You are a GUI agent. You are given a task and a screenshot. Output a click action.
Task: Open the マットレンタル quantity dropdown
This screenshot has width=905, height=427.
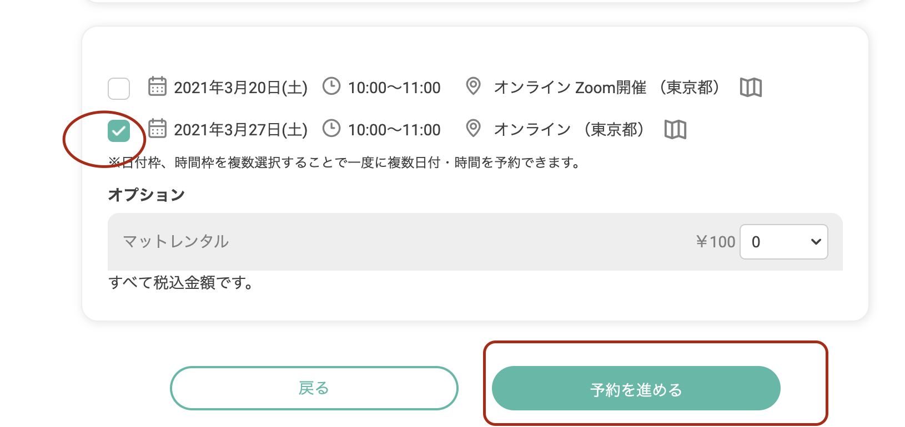point(783,242)
